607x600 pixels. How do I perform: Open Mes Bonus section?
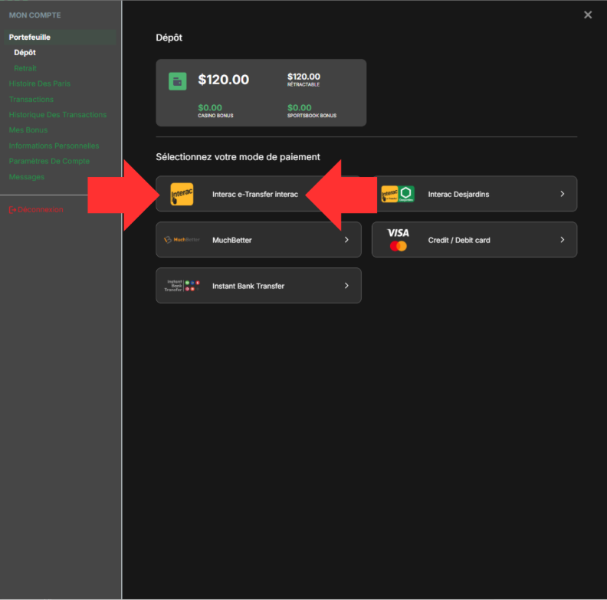28,130
